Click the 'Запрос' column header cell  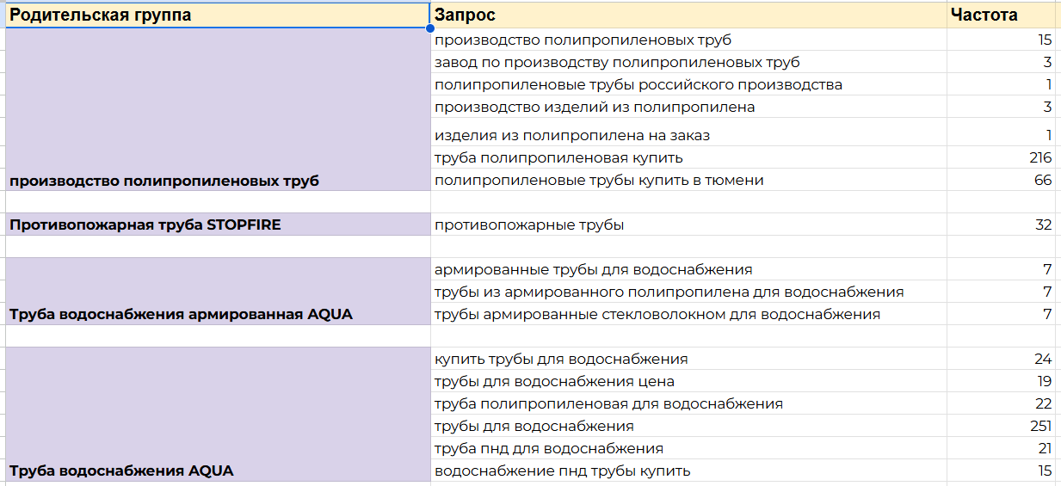point(687,15)
